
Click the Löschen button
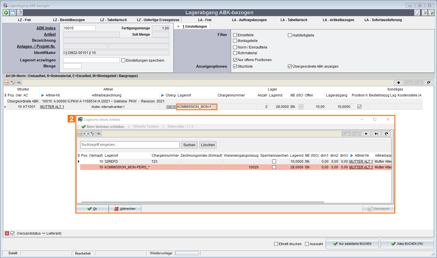(x=208, y=145)
